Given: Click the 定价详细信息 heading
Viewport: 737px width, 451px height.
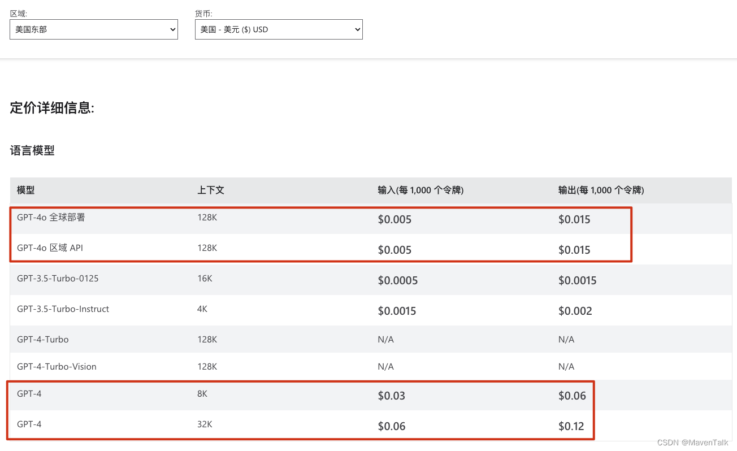Looking at the screenshot, I should click(52, 107).
